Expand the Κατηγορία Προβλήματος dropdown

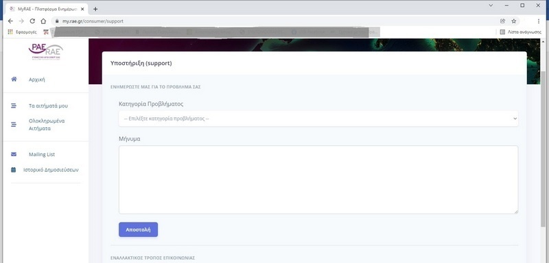pyautogui.click(x=318, y=118)
